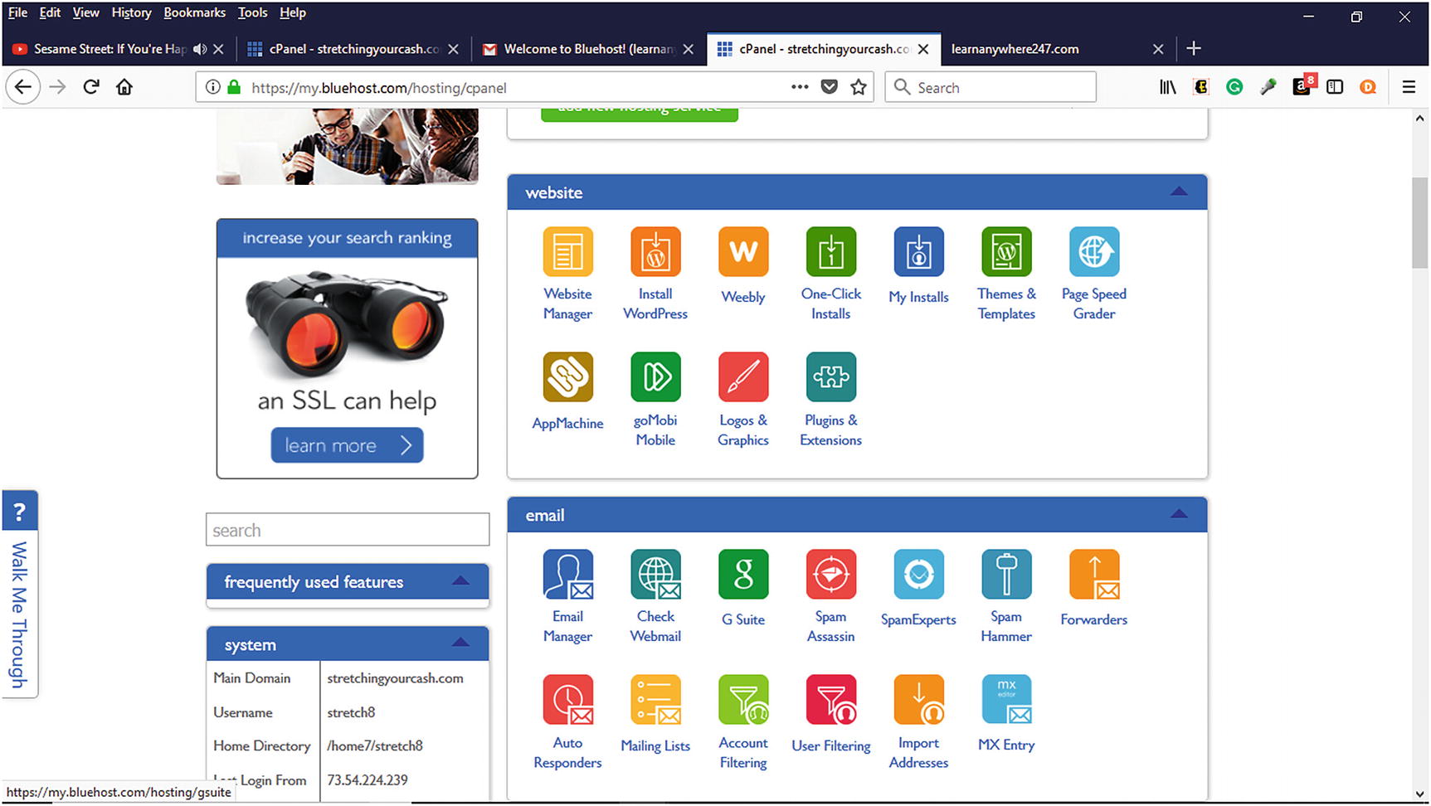Open the page actions ellipsis menu
The image size is (1431, 806).
800,87
